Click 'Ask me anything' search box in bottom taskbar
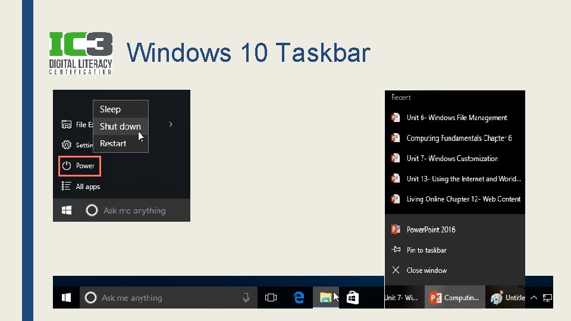The width and height of the screenshot is (571, 321). pos(168,298)
